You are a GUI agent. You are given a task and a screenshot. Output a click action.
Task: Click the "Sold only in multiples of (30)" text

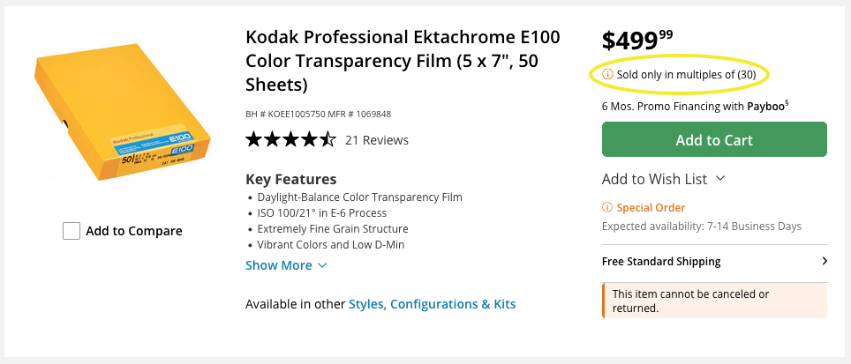tap(686, 75)
